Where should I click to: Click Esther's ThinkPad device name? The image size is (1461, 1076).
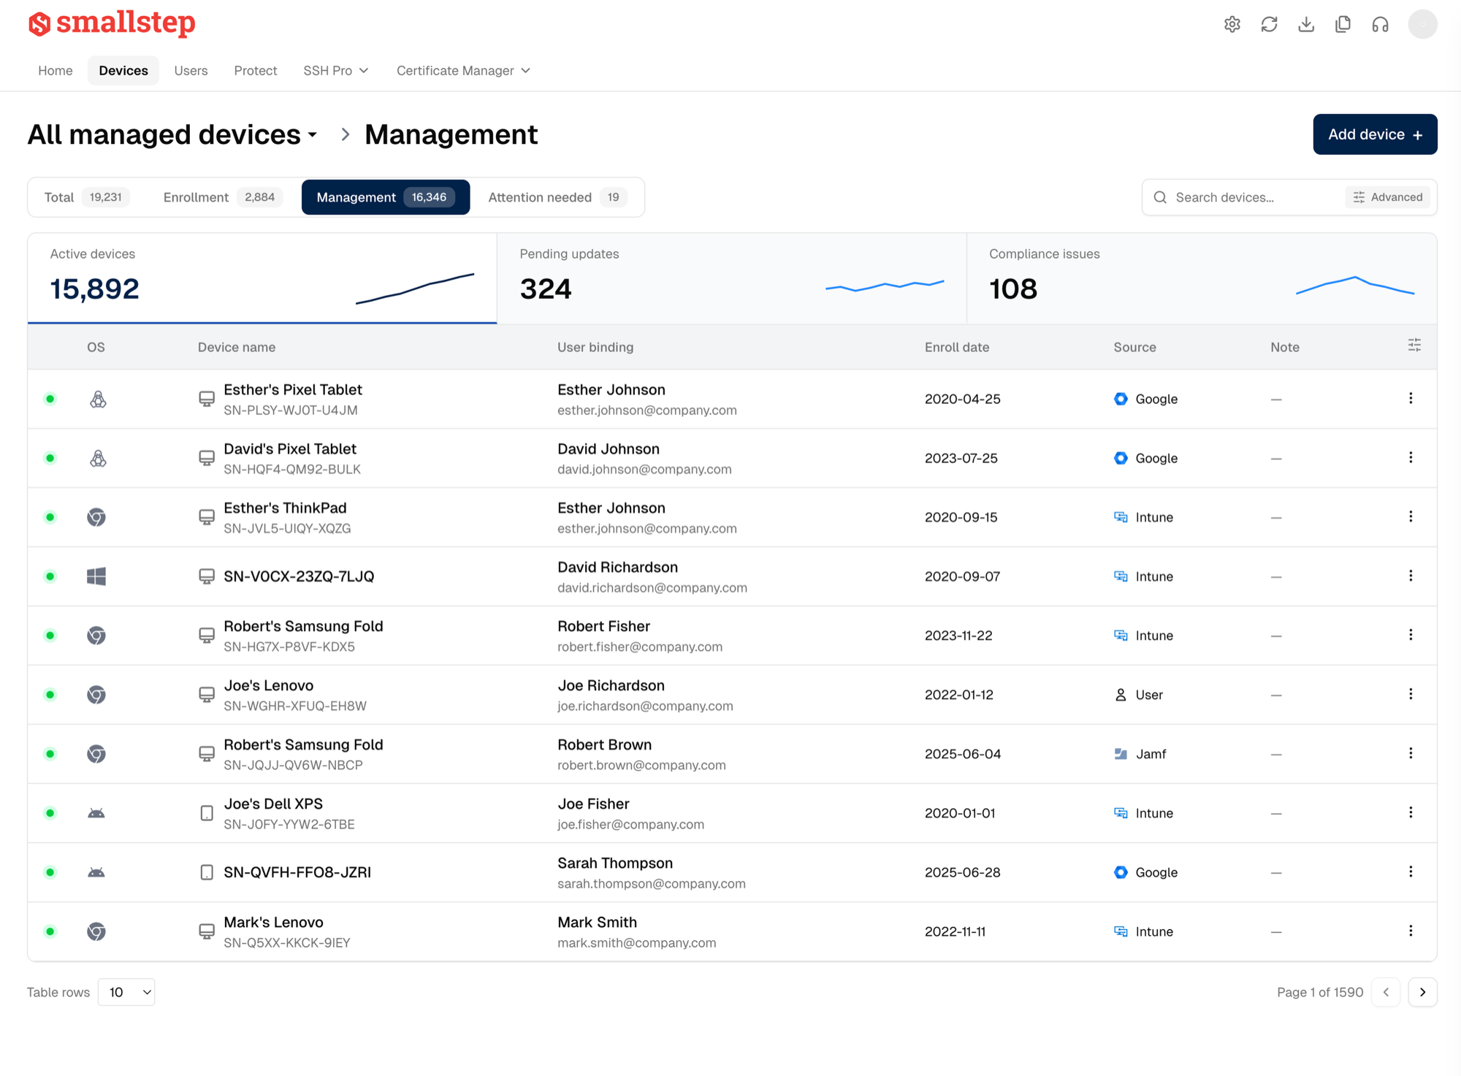click(285, 508)
